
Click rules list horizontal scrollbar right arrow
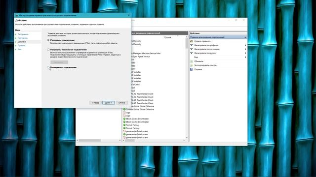184,140
